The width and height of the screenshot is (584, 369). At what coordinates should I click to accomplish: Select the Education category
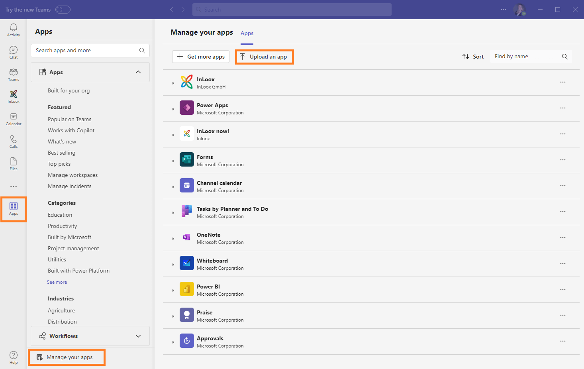pos(60,215)
